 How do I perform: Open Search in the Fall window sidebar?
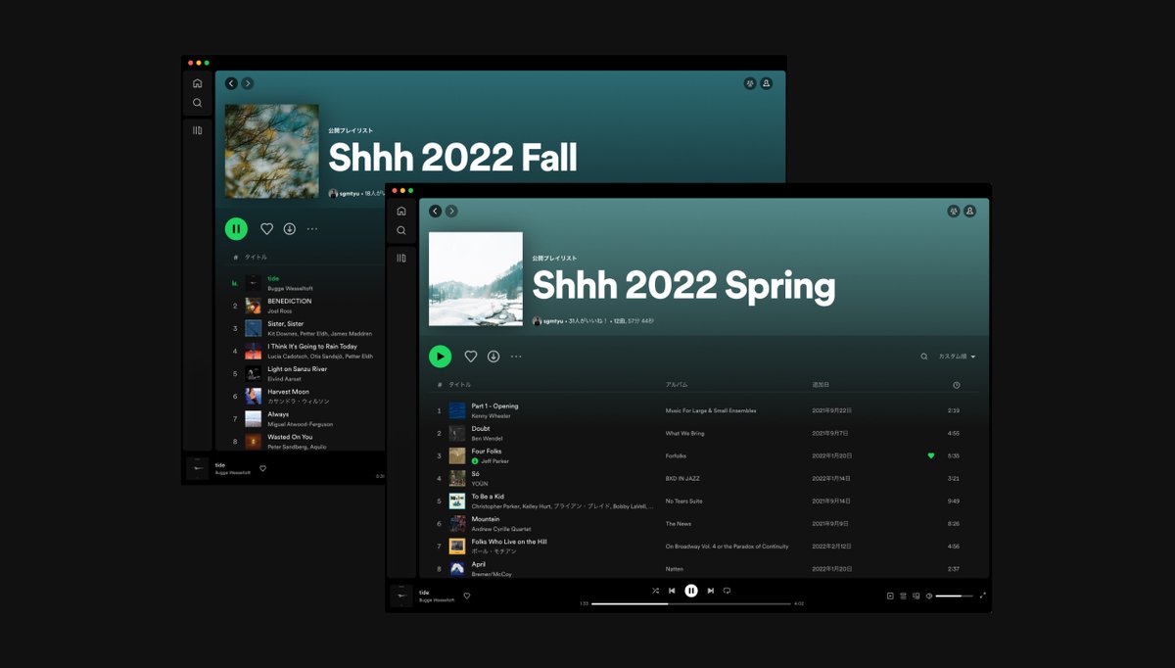[x=197, y=103]
